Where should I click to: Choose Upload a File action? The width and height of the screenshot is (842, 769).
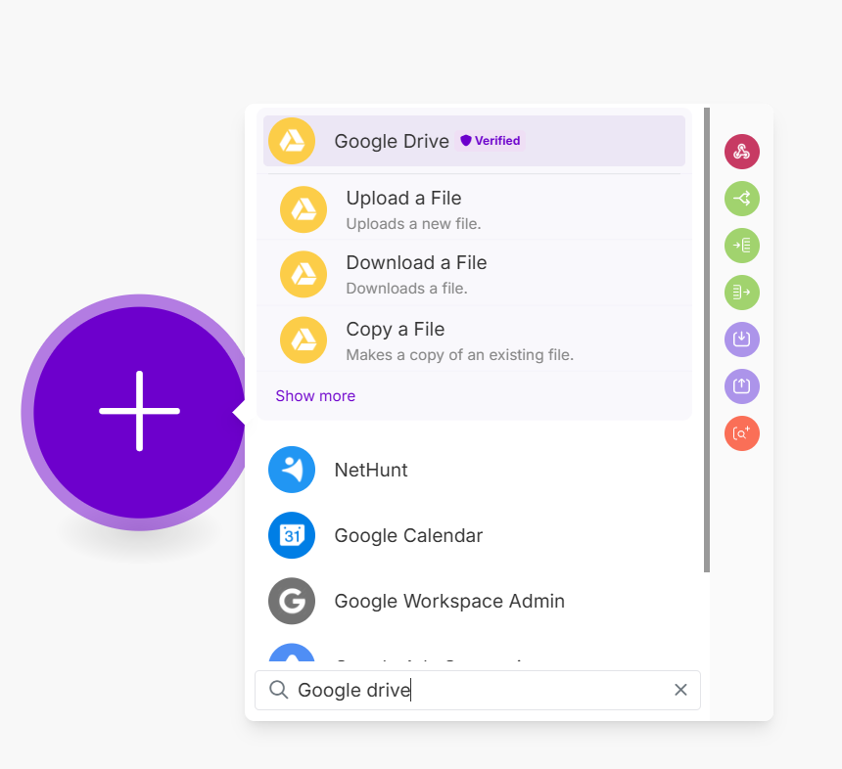click(x=474, y=209)
